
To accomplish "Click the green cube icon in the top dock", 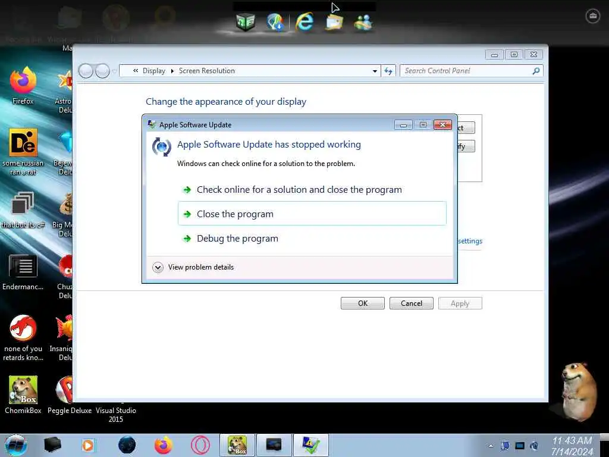I will pos(246,21).
